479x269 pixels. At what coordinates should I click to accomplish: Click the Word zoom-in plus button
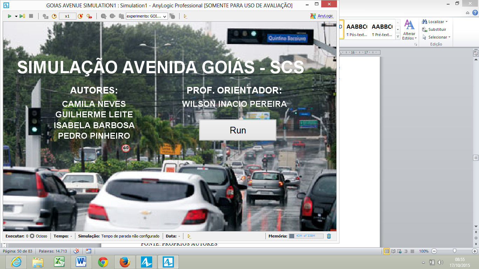point(475,251)
